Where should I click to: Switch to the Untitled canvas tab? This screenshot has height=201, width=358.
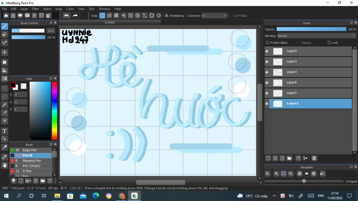tap(109, 23)
